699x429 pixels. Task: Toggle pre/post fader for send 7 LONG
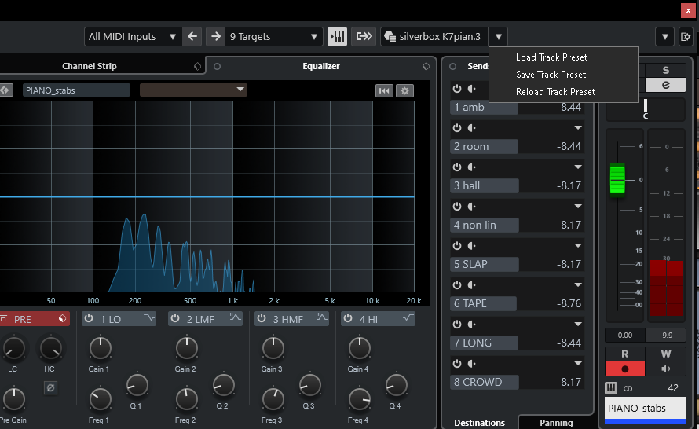click(472, 324)
